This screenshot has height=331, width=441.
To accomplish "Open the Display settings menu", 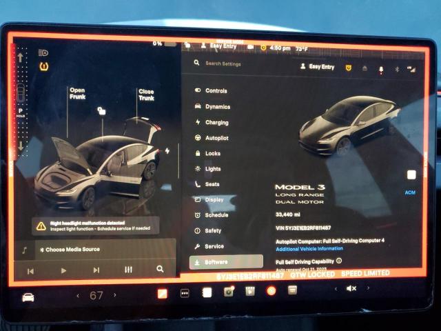I will (x=209, y=199).
